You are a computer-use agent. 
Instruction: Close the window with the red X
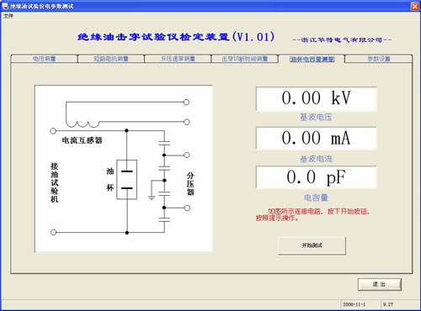[x=415, y=6]
